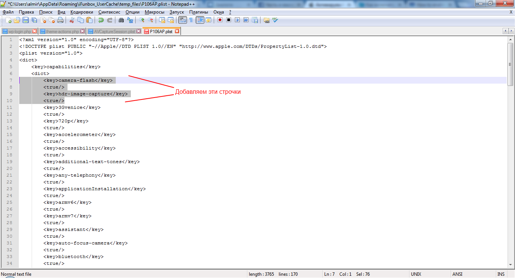
Task: Toggle show all characters pilcrow icon
Action: click(x=191, y=20)
